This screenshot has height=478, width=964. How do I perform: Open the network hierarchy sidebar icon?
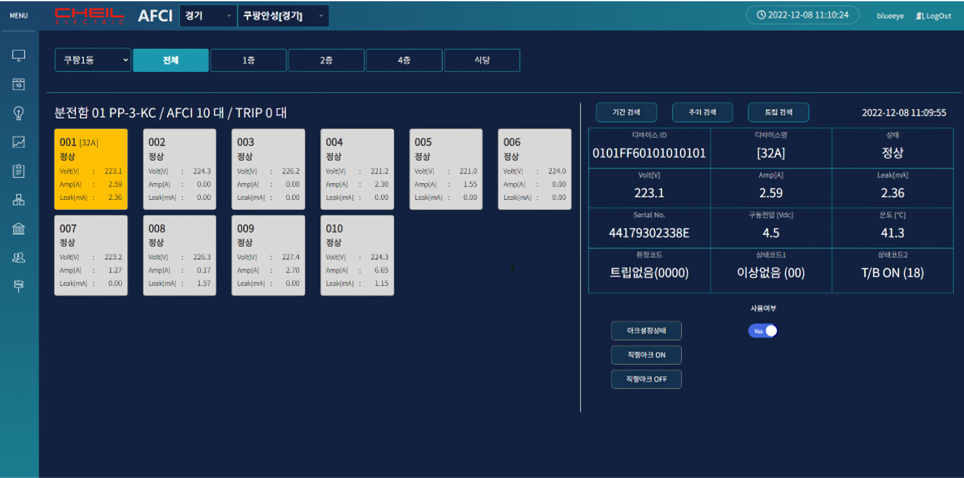point(18,200)
